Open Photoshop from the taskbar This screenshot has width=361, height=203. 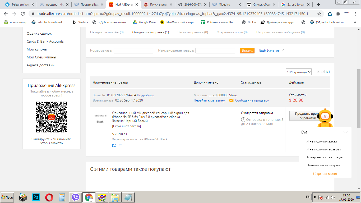tap(36, 197)
